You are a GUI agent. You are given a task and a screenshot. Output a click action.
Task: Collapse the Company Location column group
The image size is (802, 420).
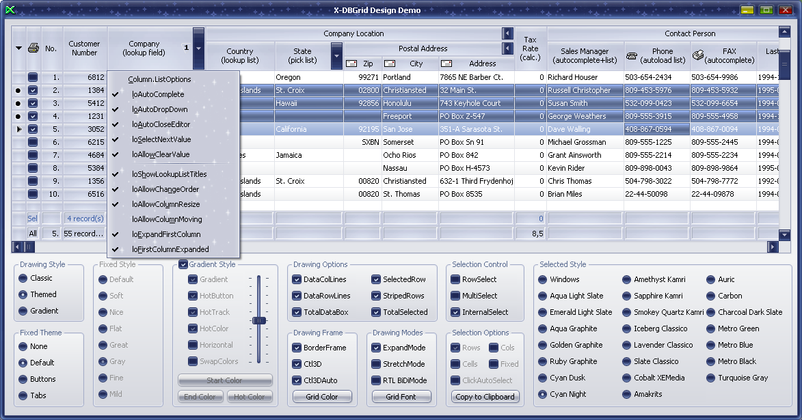pos(507,33)
